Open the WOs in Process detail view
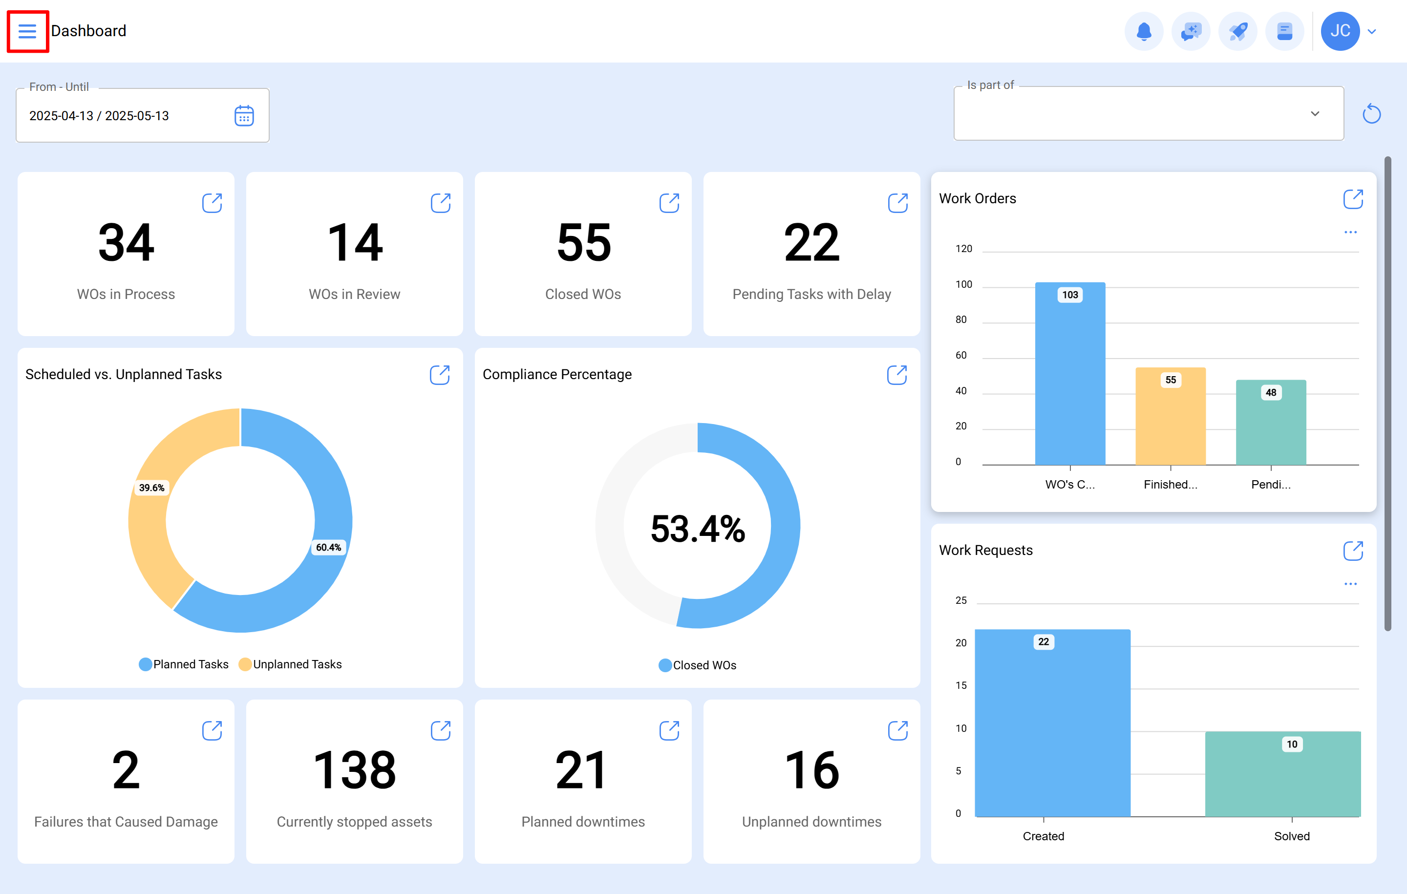This screenshot has width=1407, height=894. click(x=213, y=203)
